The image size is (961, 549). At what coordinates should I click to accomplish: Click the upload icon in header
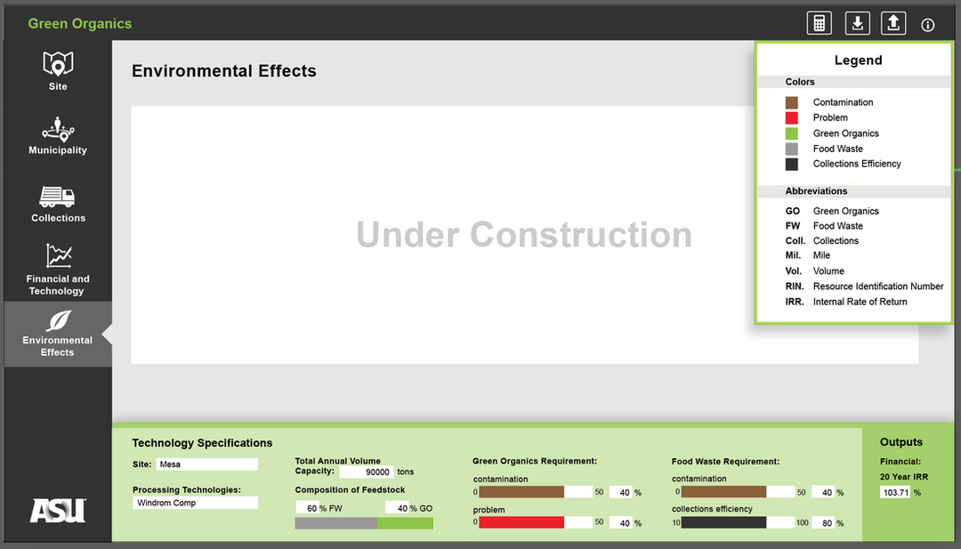[893, 23]
